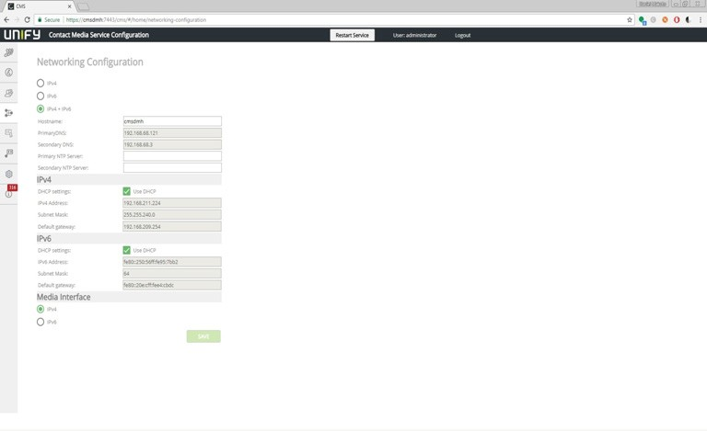Click the Primary DNS field

(x=172, y=132)
